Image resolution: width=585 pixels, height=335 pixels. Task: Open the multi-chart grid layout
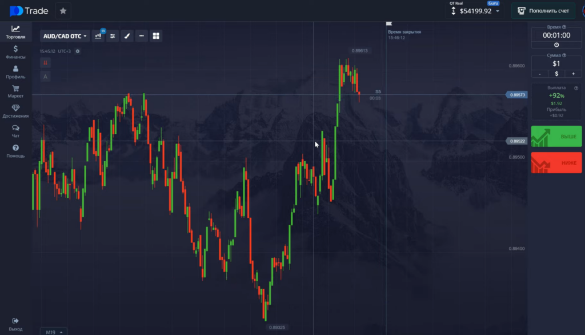(155, 36)
